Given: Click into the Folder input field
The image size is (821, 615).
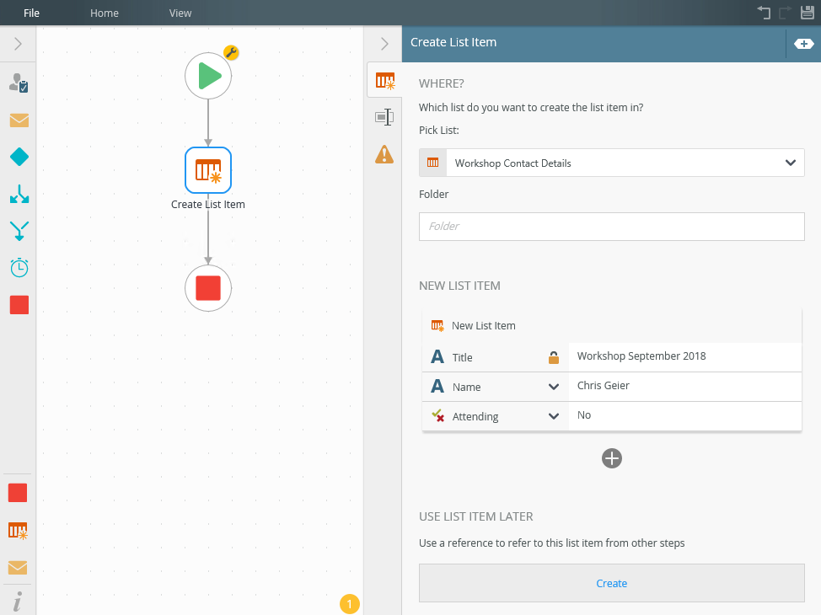Looking at the screenshot, I should 611,226.
